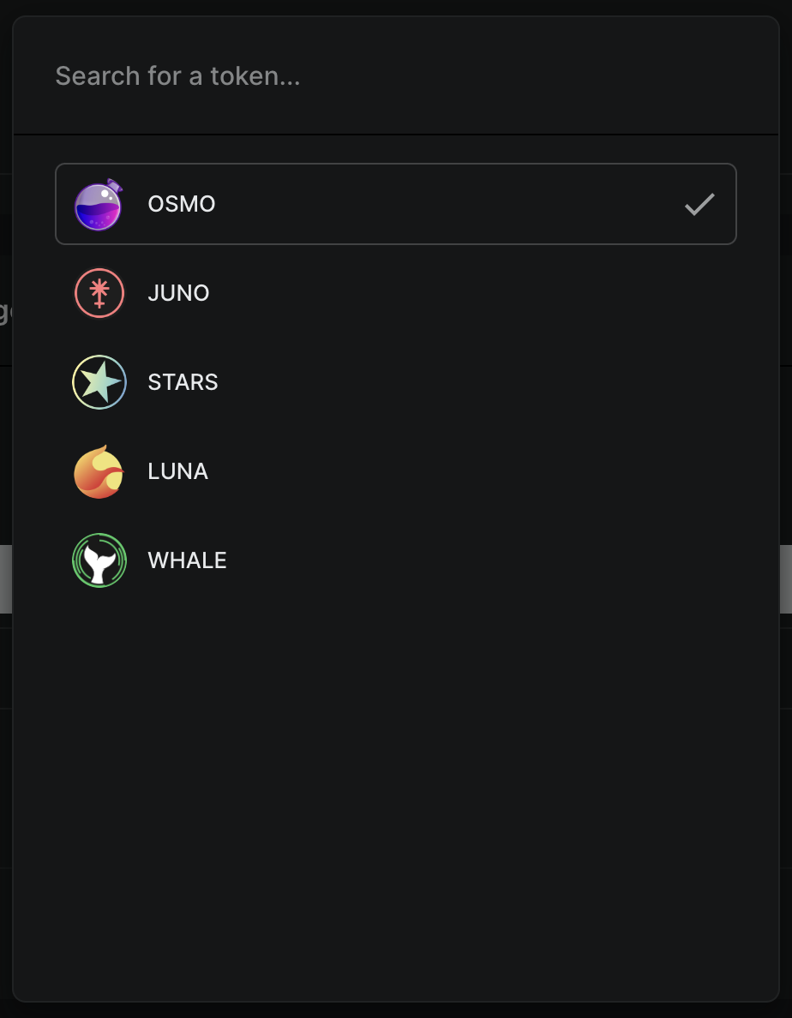
Task: Choose the JUNO token label
Action: pos(178,293)
